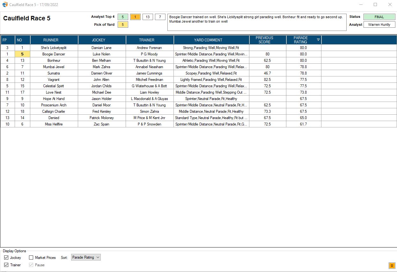Click the Analyst Top 4 box 7
This screenshot has height=272, width=397.
[160, 17]
